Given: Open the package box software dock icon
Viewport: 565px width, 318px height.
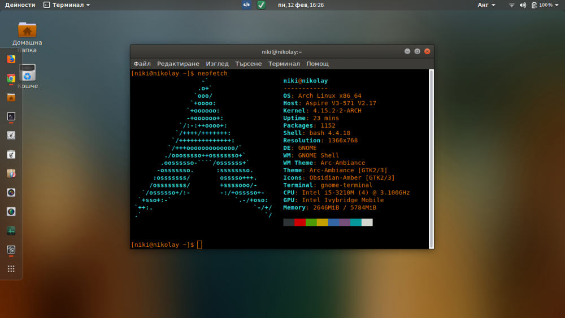Looking at the screenshot, I should pos(11,173).
